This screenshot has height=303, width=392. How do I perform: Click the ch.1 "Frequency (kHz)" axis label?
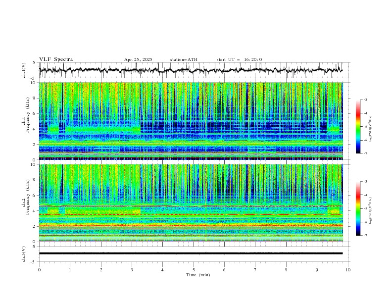coord(28,115)
